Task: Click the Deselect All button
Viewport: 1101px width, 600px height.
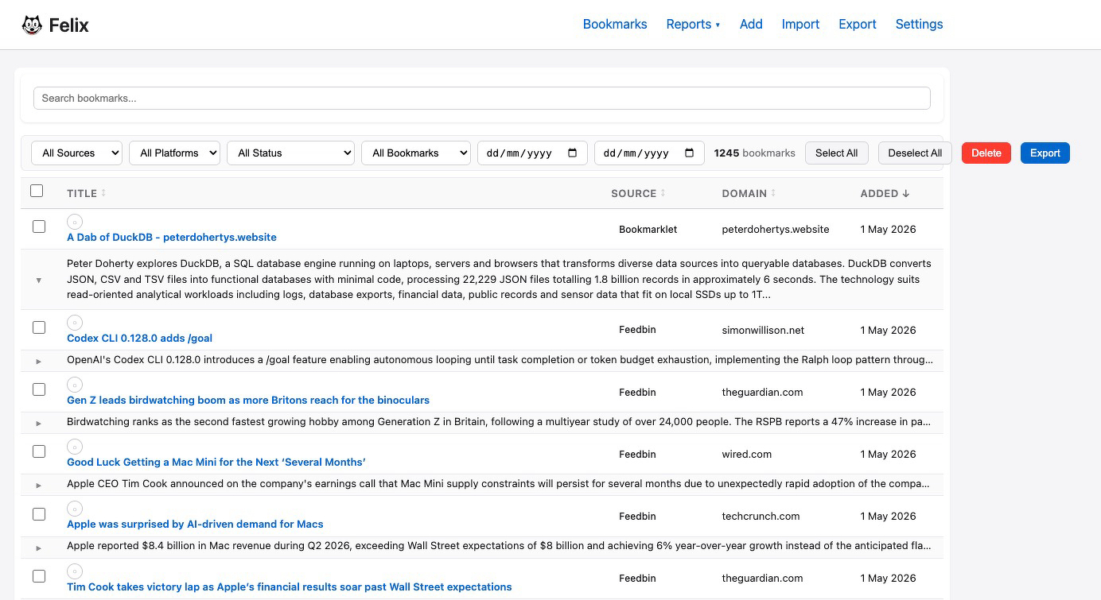Action: pyautogui.click(x=915, y=153)
